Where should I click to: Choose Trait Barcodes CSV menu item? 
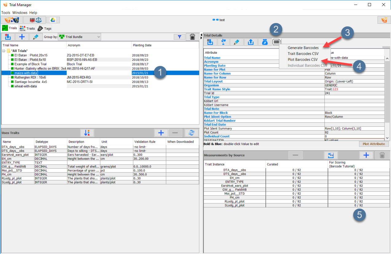pos(303,54)
